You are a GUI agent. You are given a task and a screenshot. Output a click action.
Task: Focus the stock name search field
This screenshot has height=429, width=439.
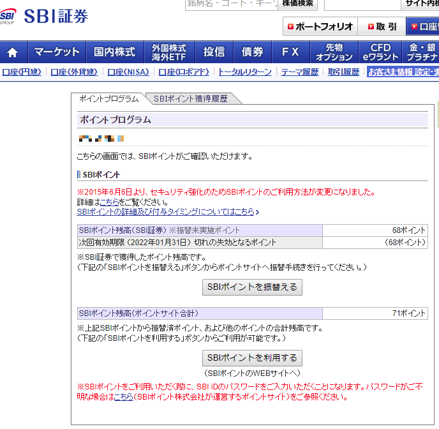point(232,4)
